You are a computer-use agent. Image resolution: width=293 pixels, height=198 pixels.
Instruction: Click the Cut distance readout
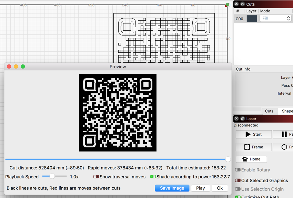point(47,168)
